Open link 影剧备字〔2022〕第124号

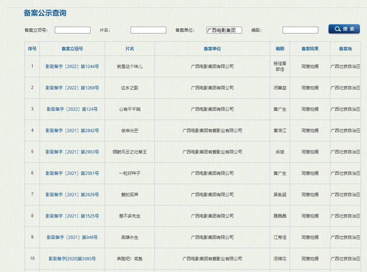pyautogui.click(x=72, y=109)
